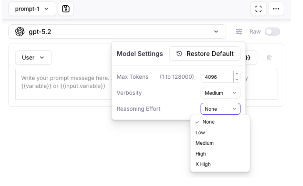The image size is (303, 186).
Task: Open the User role dropdown
Action: 33,58
